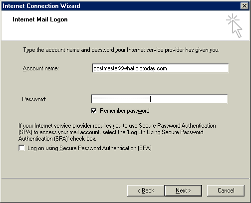Cancel the connection wizard

tap(226, 191)
